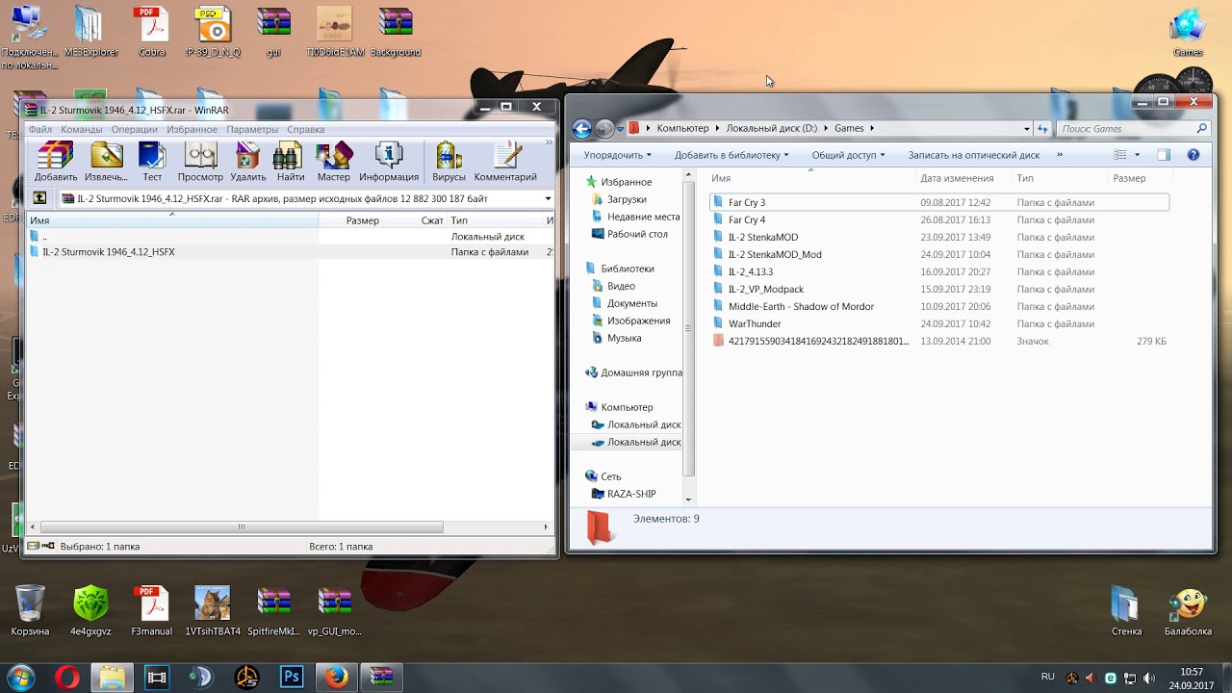The width and height of the screenshot is (1232, 693).
Task: Open Opera from the taskbar
Action: tap(67, 678)
